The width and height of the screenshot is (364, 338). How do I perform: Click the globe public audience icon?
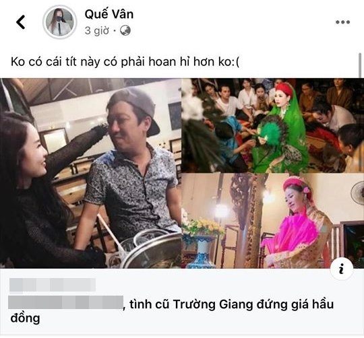point(125,30)
